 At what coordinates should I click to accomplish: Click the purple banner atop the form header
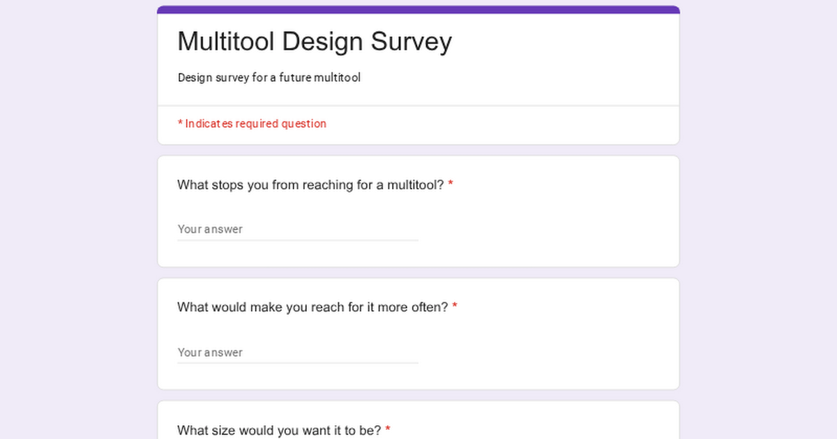click(418, 10)
